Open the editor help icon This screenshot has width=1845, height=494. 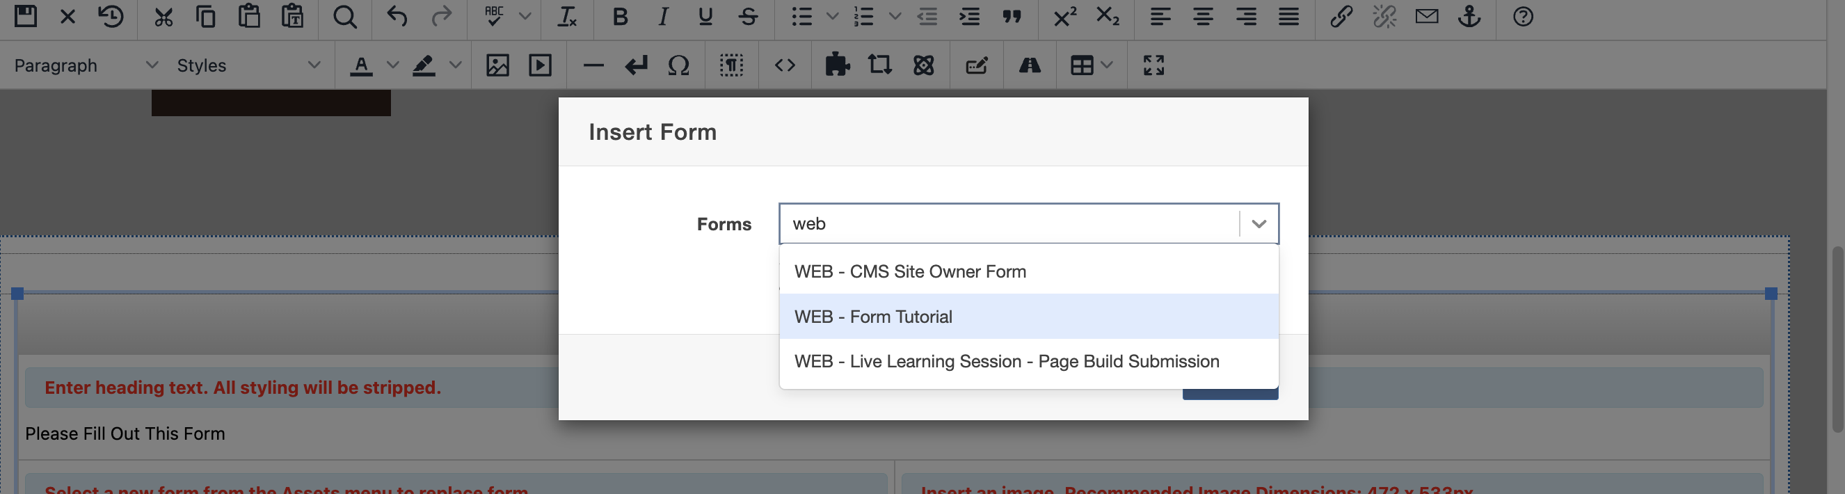point(1523,17)
